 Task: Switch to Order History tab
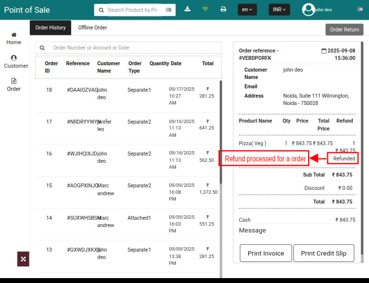click(50, 27)
